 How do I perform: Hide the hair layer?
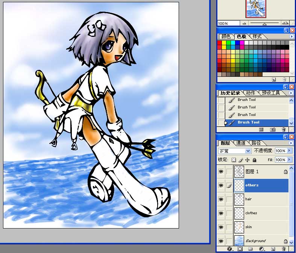tap(221, 199)
